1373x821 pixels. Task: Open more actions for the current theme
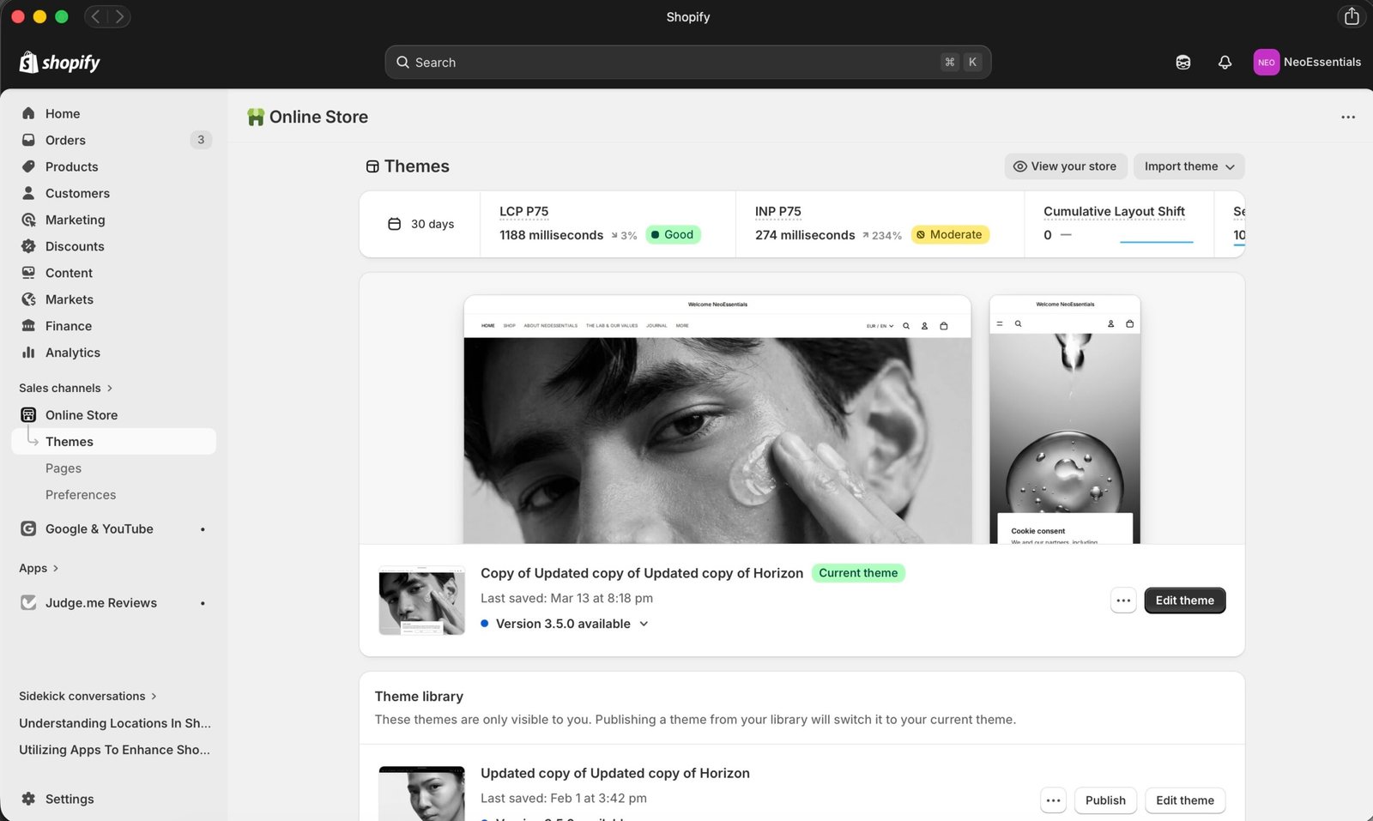[1122, 601]
